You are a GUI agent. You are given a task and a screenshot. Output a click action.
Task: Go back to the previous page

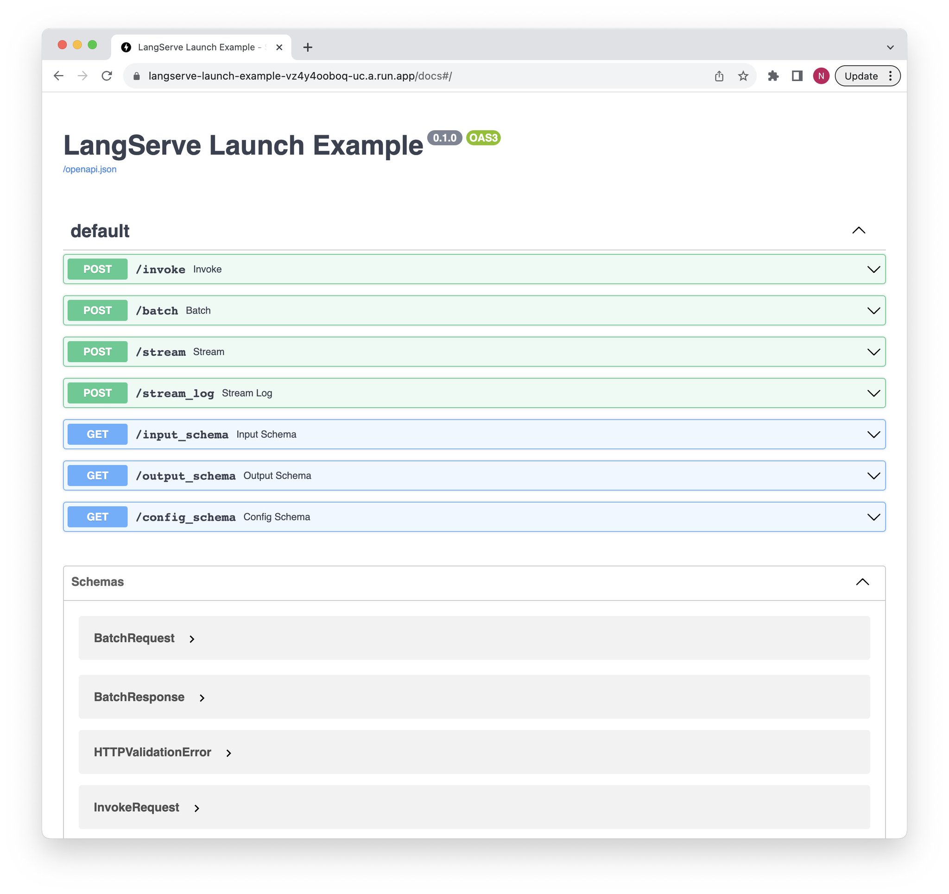point(58,76)
